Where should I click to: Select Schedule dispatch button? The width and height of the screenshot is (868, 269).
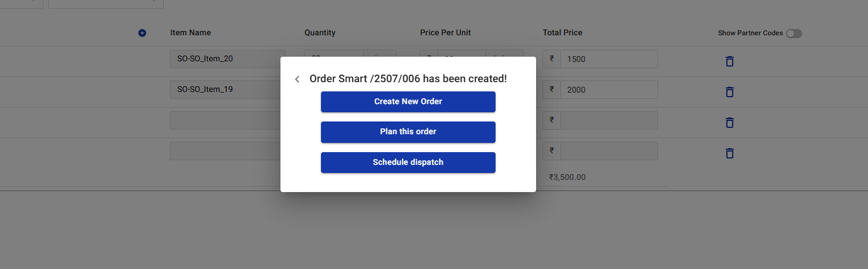(408, 163)
